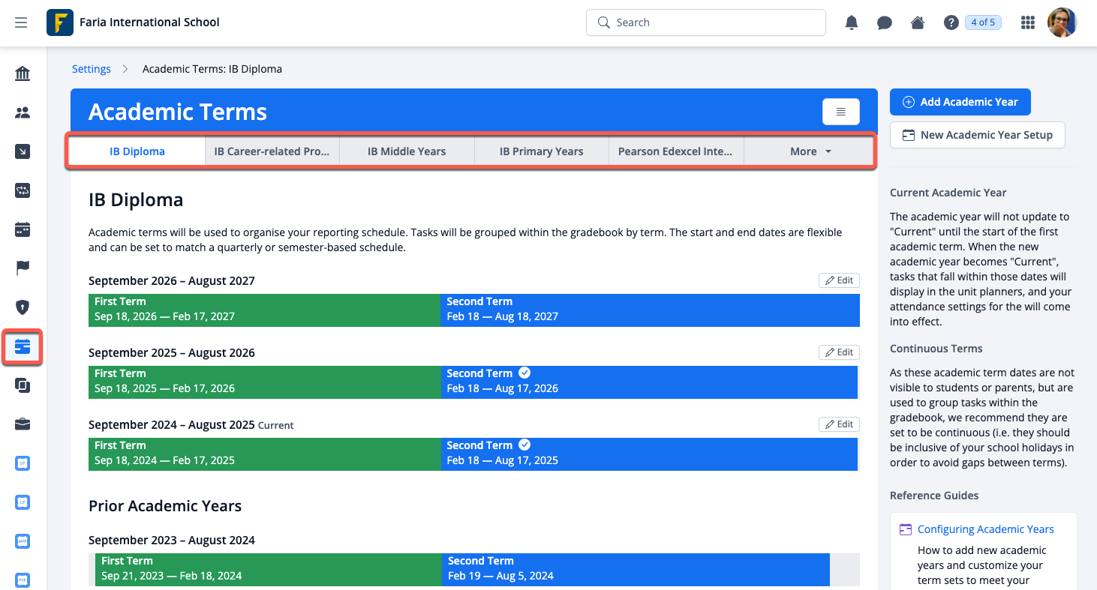1097x590 pixels.
Task: Select Second Term ending Aug 5, 2024
Action: (x=636, y=569)
